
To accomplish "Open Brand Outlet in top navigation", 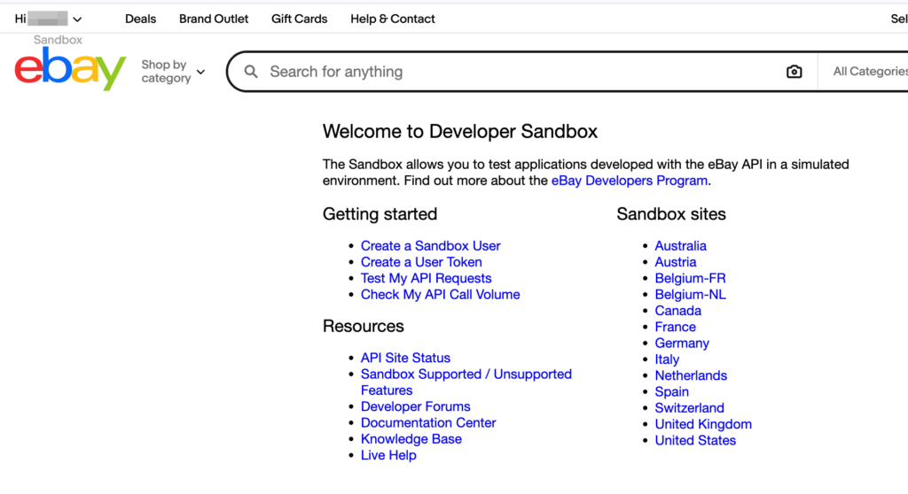I will (214, 19).
